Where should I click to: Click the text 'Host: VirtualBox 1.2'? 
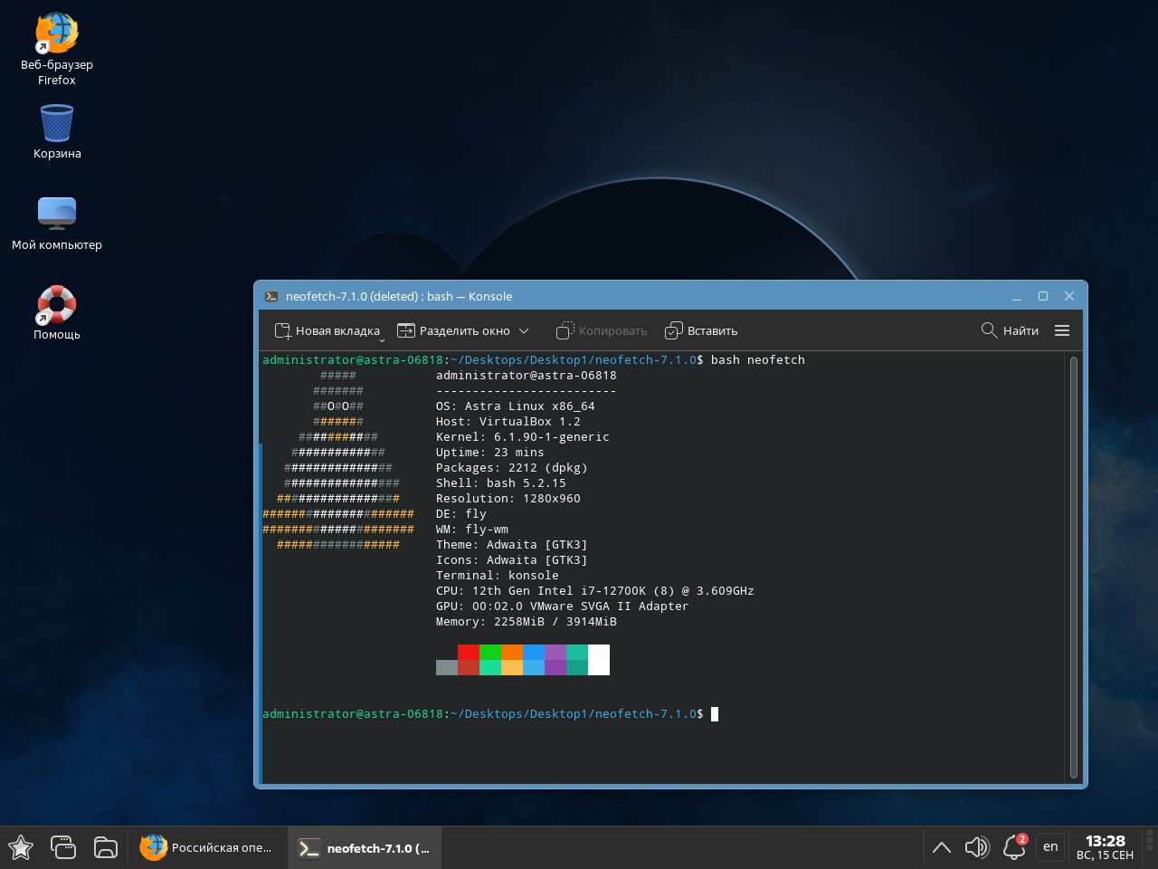(508, 422)
